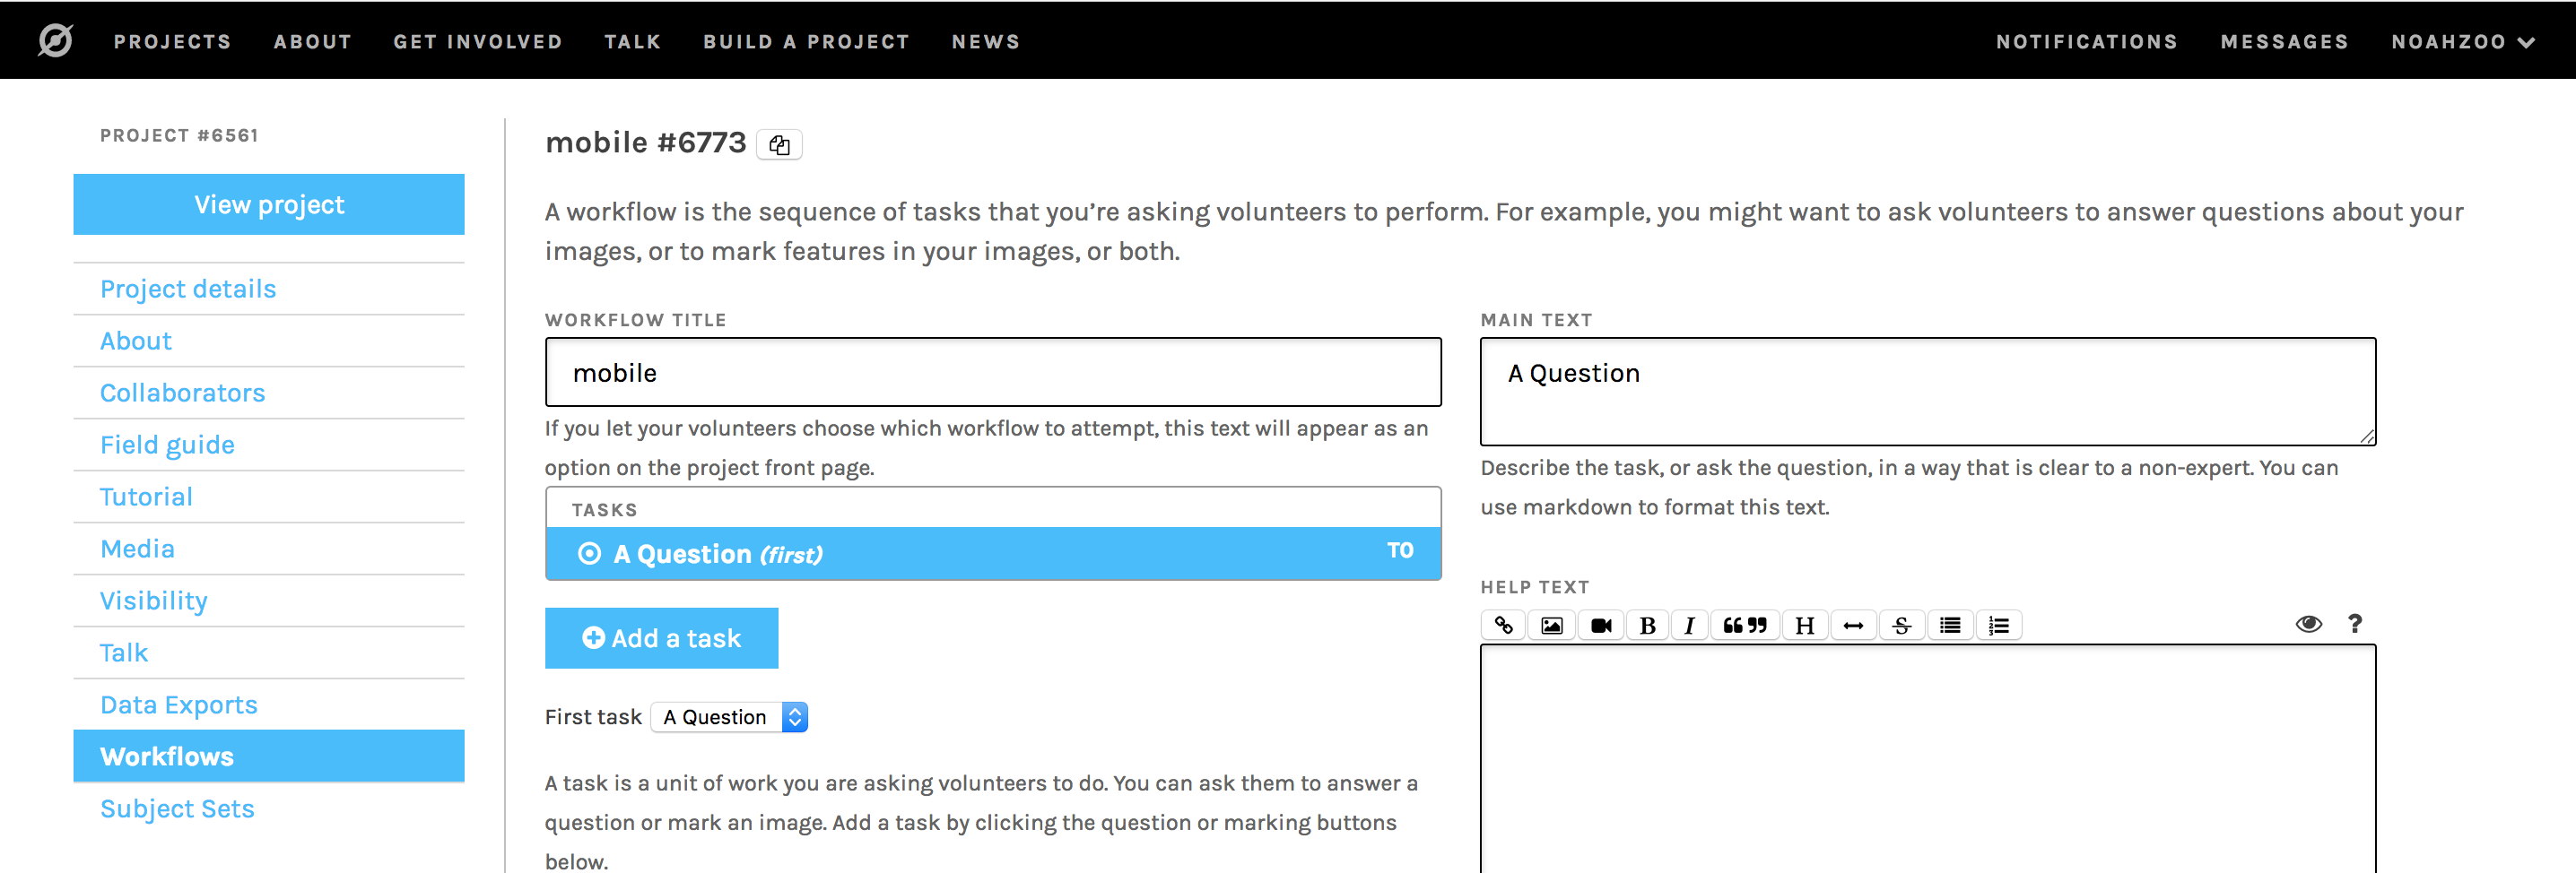Click into the Workflow Title field
The height and width of the screenshot is (873, 2576).
[x=992, y=373]
